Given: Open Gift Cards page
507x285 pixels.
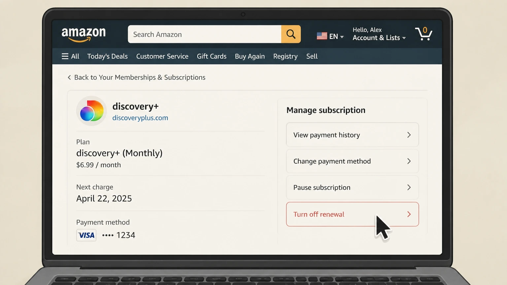Looking at the screenshot, I should [x=212, y=56].
